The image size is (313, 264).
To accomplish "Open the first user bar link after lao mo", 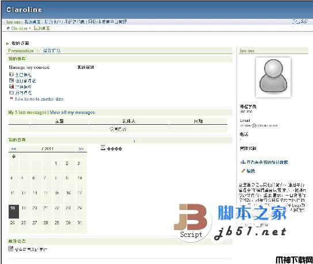I will [33, 21].
